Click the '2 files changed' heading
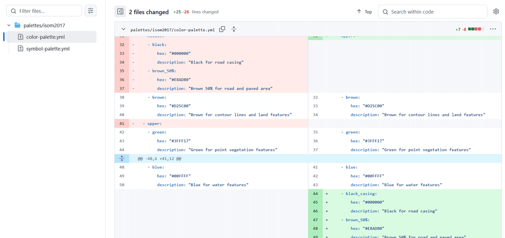The width and height of the screenshot is (505, 238). (x=149, y=12)
